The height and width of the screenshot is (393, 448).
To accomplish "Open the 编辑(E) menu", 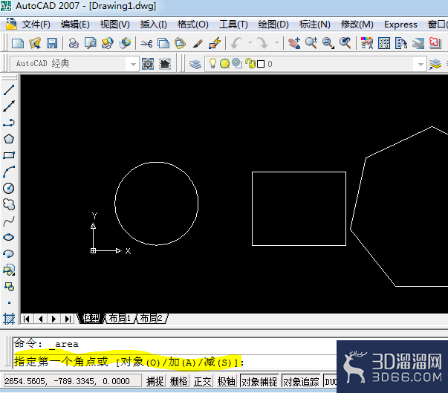I will click(x=75, y=25).
